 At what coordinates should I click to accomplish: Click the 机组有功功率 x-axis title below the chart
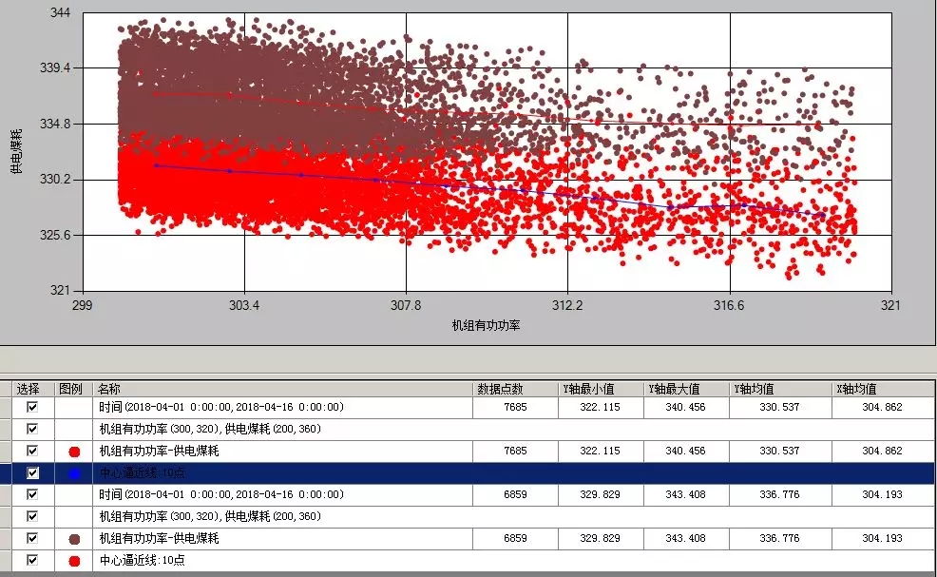coord(486,325)
